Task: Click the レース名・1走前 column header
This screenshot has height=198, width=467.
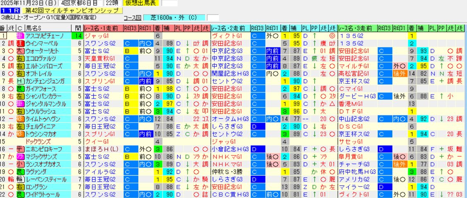Action: tap(103, 28)
